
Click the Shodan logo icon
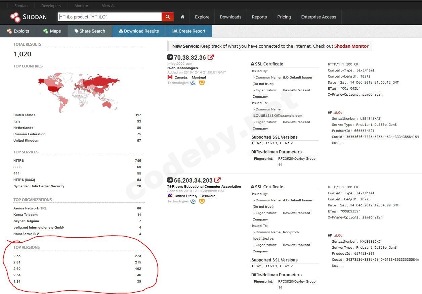pyautogui.click(x=15, y=17)
